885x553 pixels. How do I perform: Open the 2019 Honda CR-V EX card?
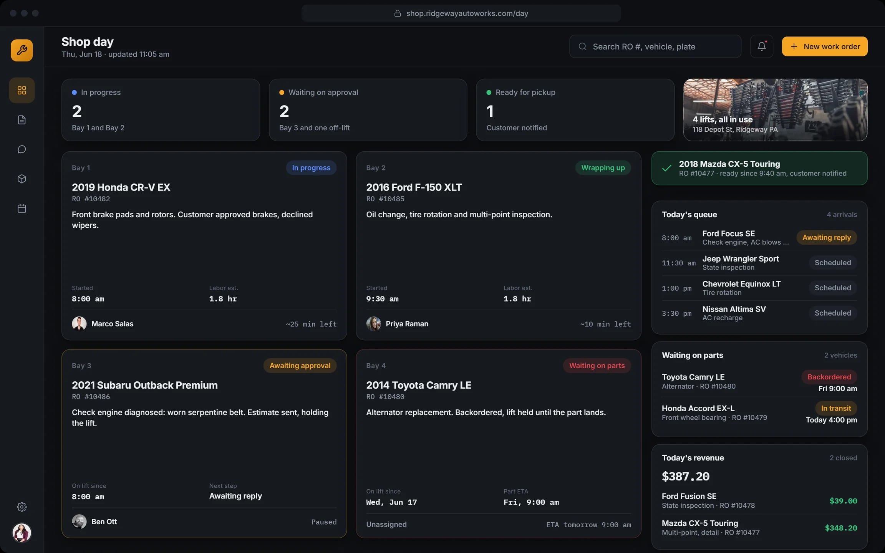tap(204, 246)
